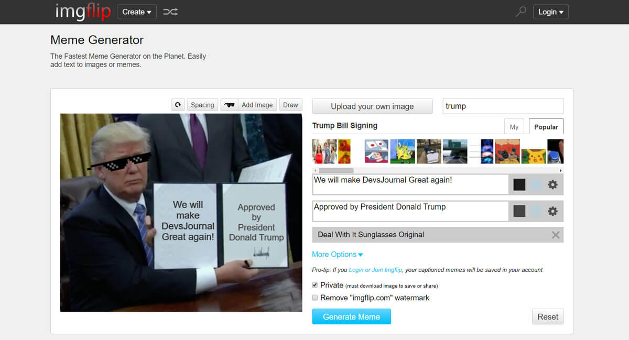Click the Generate Meme button

tap(352, 316)
